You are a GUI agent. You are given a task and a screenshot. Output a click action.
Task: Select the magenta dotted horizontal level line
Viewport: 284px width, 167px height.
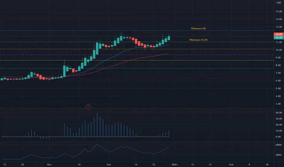click(x=137, y=55)
